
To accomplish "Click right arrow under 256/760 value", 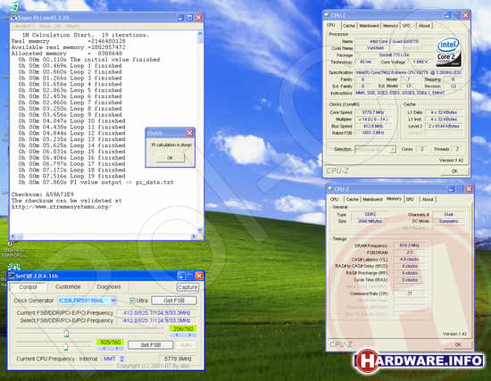I will (190, 335).
